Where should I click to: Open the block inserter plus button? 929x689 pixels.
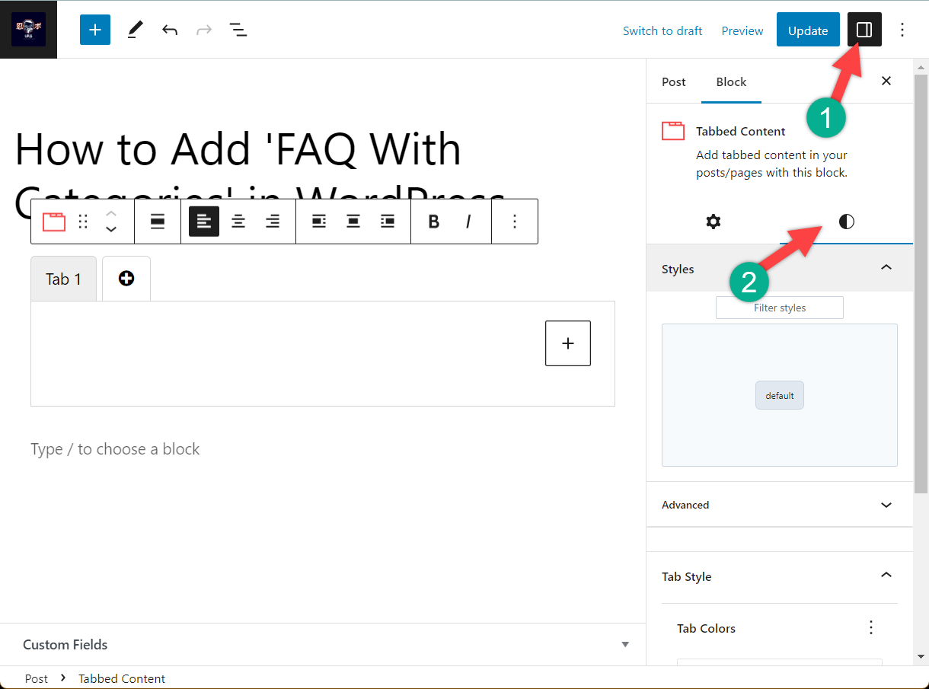[x=95, y=30]
